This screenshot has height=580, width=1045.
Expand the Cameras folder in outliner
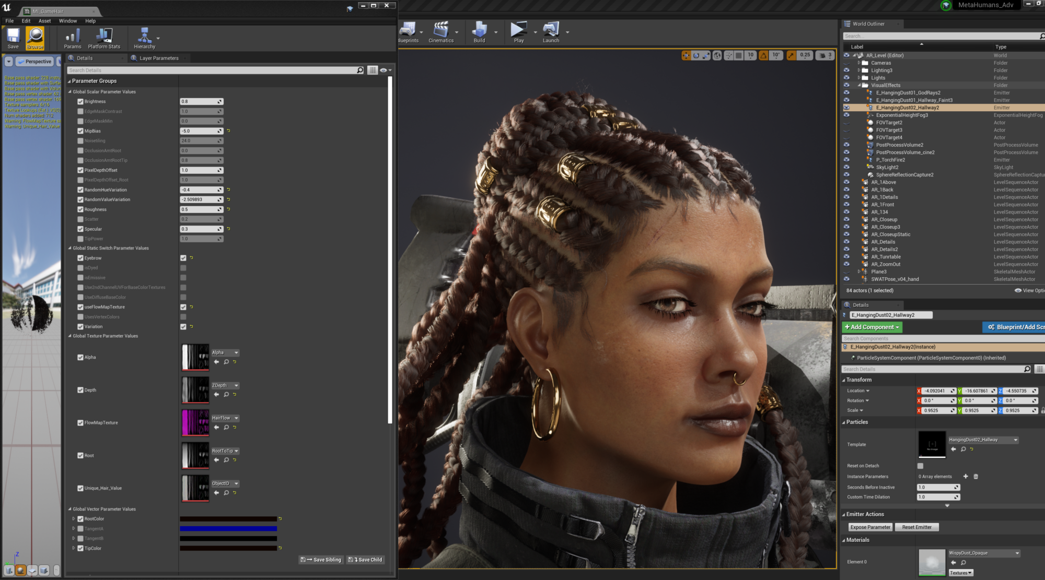tap(859, 63)
